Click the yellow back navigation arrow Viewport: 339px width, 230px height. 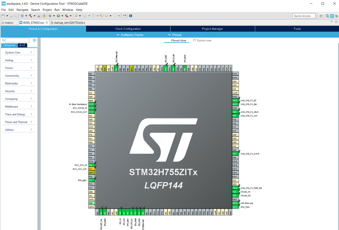coord(106,16)
